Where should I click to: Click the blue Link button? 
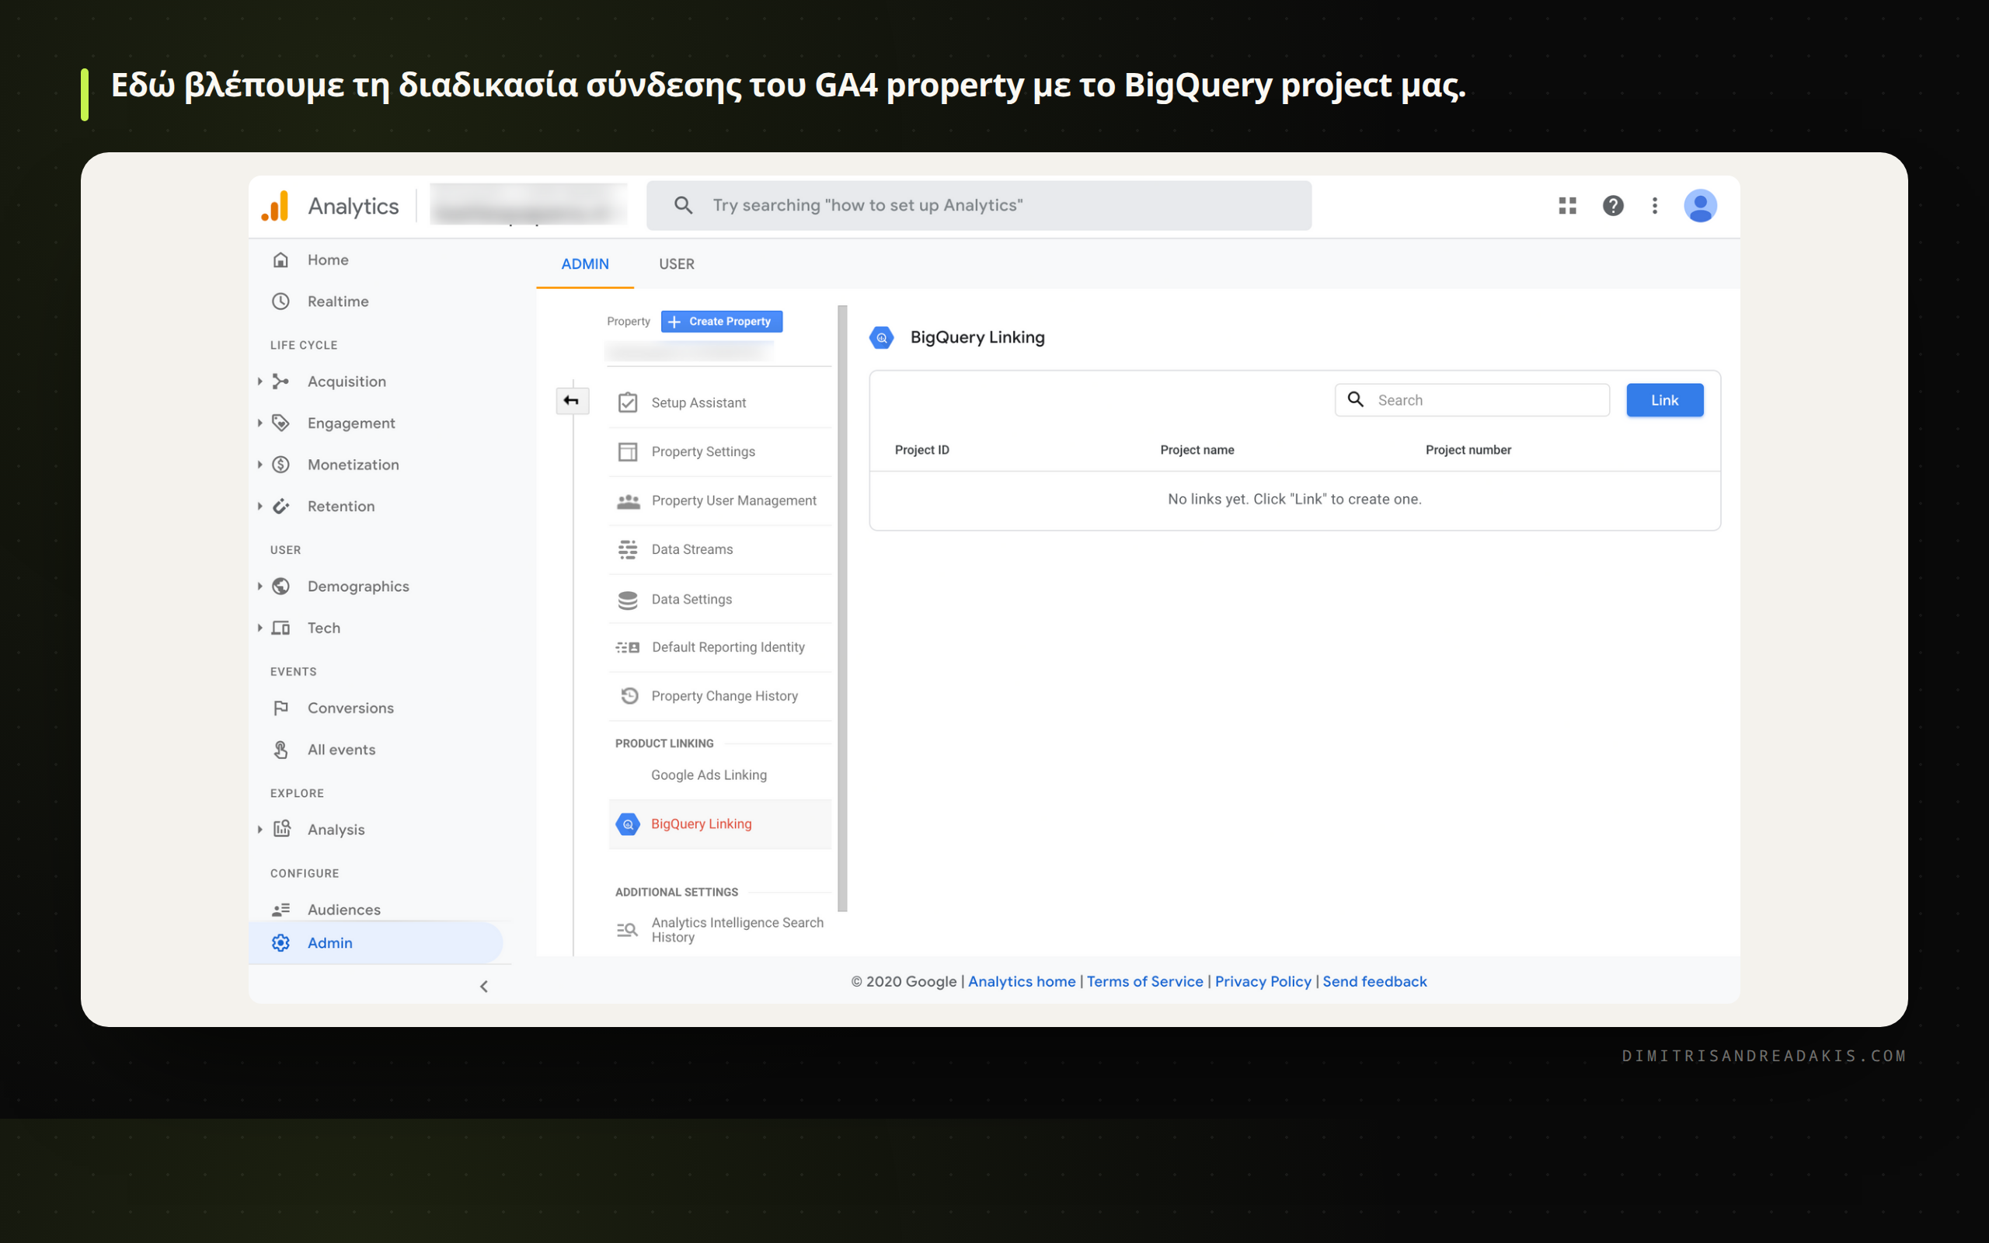tap(1664, 400)
